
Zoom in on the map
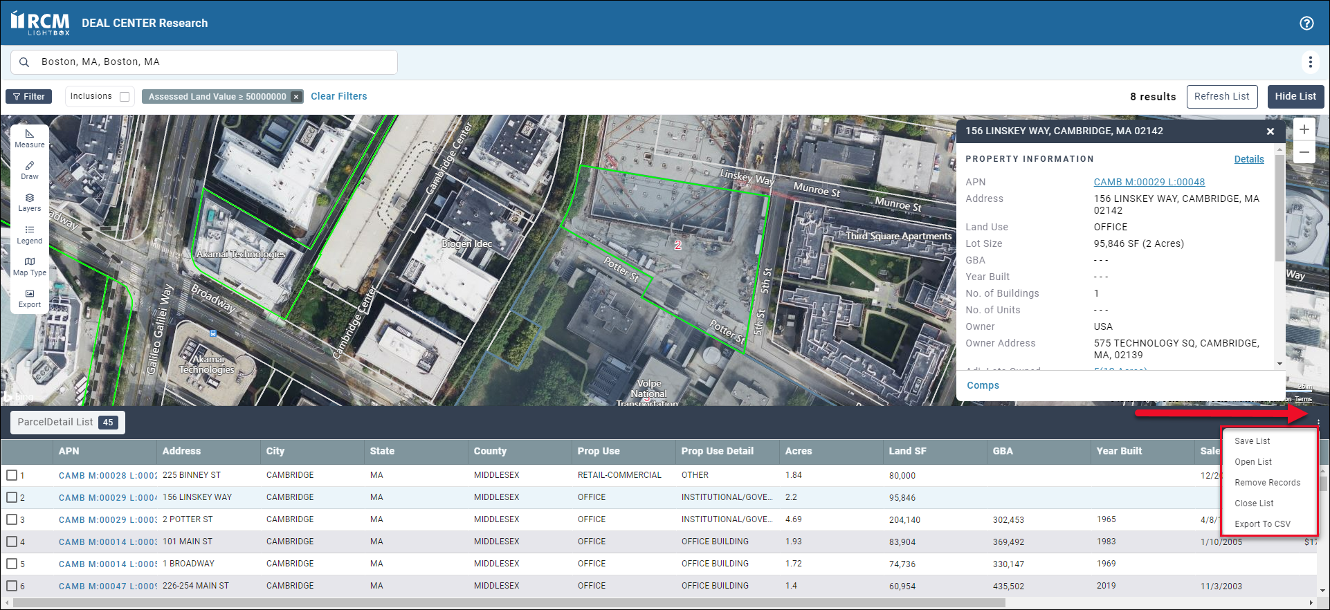click(1304, 130)
